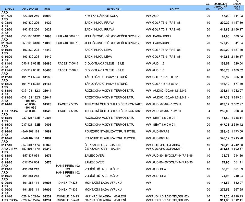This screenshot has width=245, height=202.
Task: Click price 1 812,11
Action: pyautogui.click(x=237, y=200)
